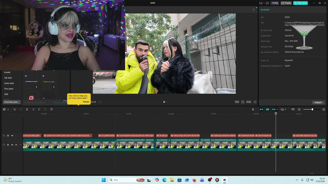The width and height of the screenshot is (328, 184).
Task: Show hidden system tray icons chevron
Action: 297,180
